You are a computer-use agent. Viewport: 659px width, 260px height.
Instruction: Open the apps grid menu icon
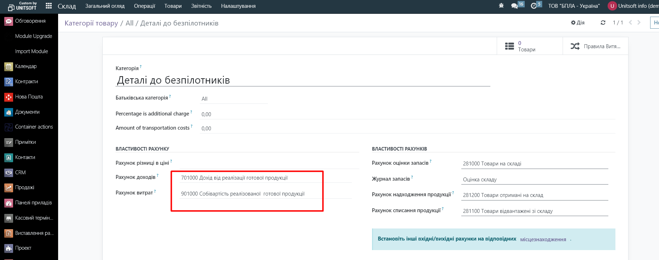coord(49,6)
